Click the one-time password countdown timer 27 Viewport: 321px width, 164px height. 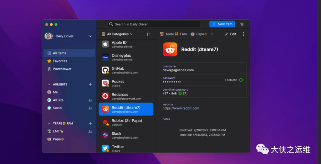(182, 94)
